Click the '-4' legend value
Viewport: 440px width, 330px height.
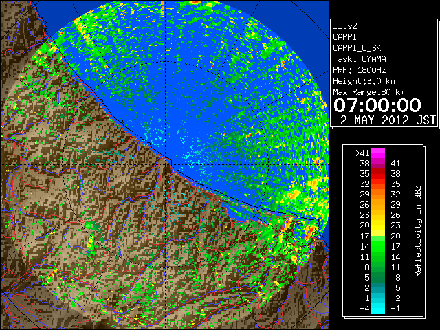click(364, 309)
